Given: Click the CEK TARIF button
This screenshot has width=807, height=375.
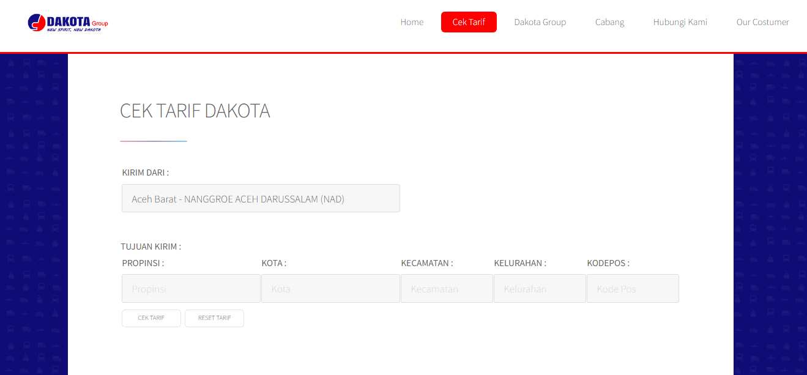Looking at the screenshot, I should coord(151,318).
